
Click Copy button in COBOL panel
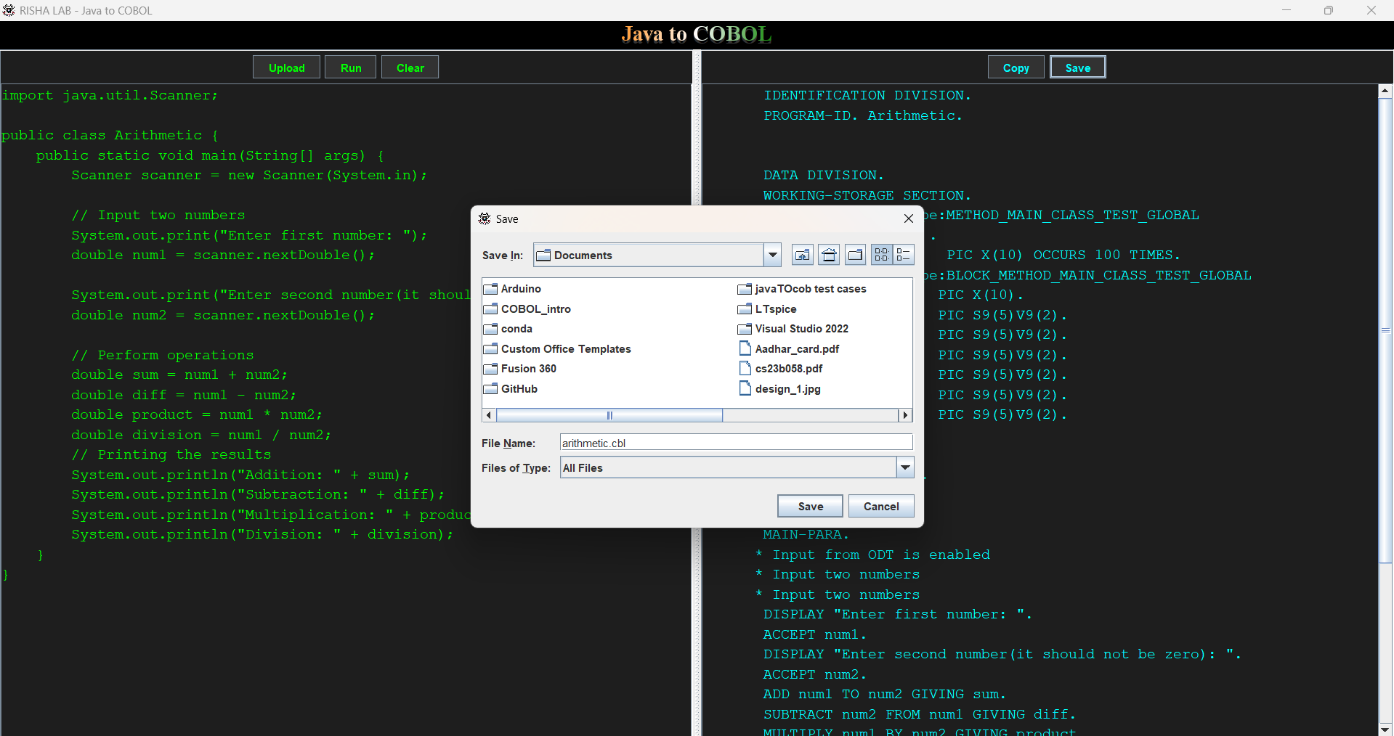1016,68
